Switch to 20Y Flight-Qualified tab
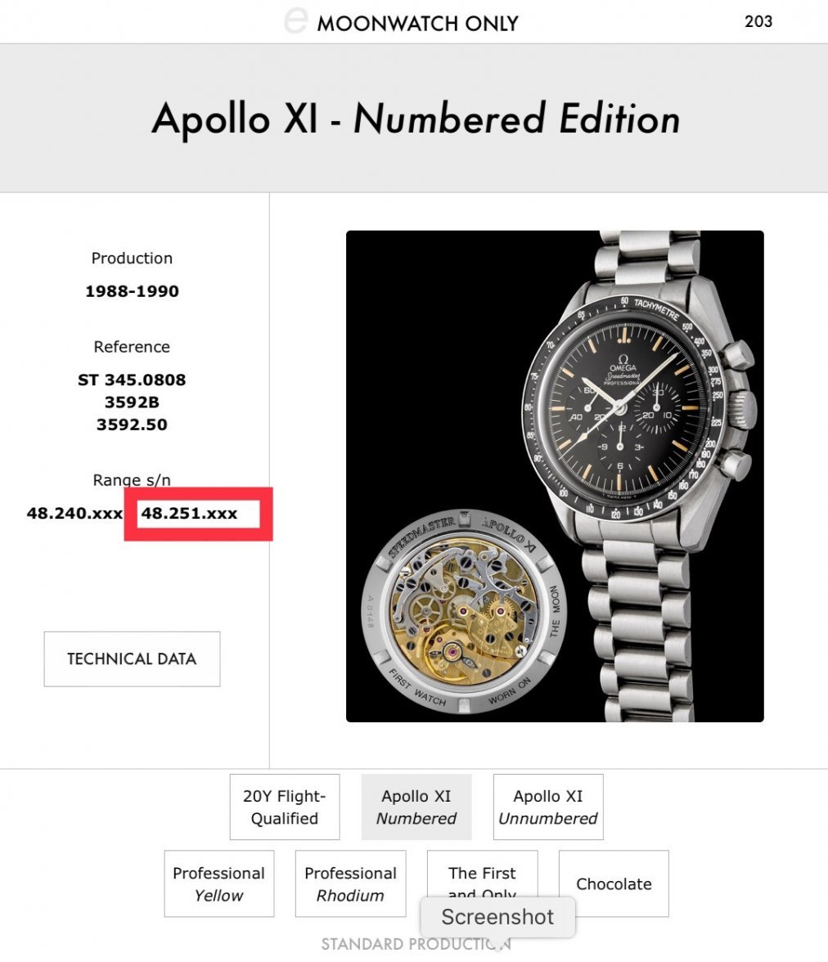 tap(285, 807)
